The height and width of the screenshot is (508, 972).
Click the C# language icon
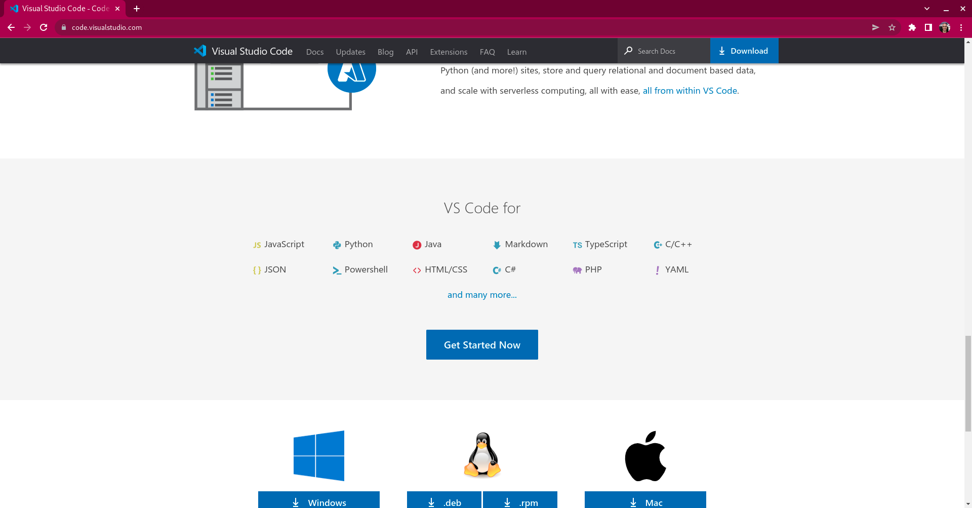point(497,270)
